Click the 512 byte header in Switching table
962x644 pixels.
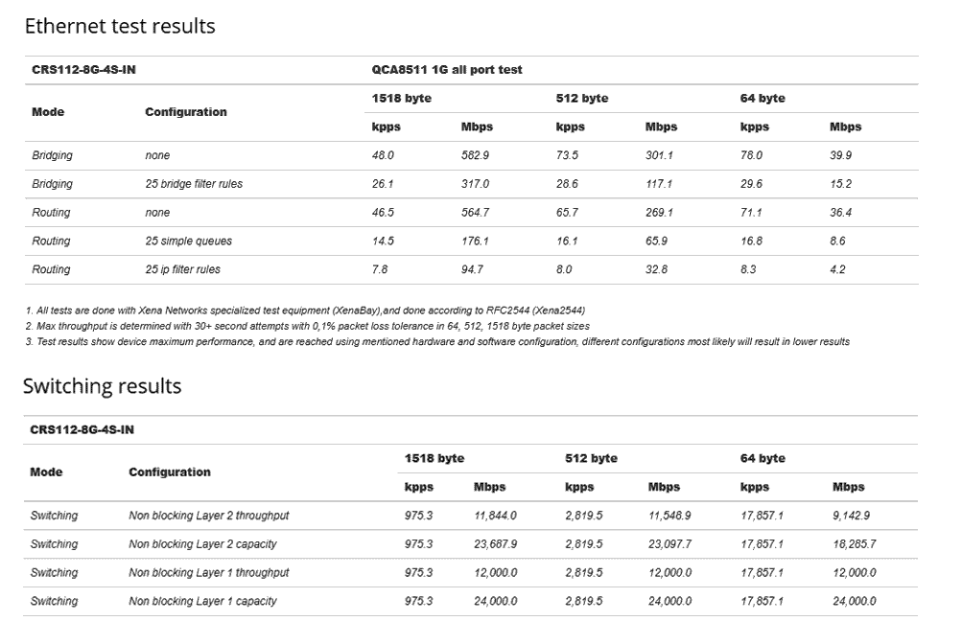[x=591, y=458]
